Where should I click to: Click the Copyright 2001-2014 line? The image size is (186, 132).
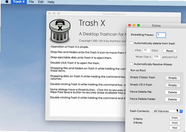[x=102, y=41]
